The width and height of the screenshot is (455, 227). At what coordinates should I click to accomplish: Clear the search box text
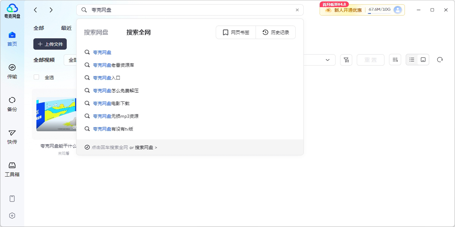pos(297,10)
